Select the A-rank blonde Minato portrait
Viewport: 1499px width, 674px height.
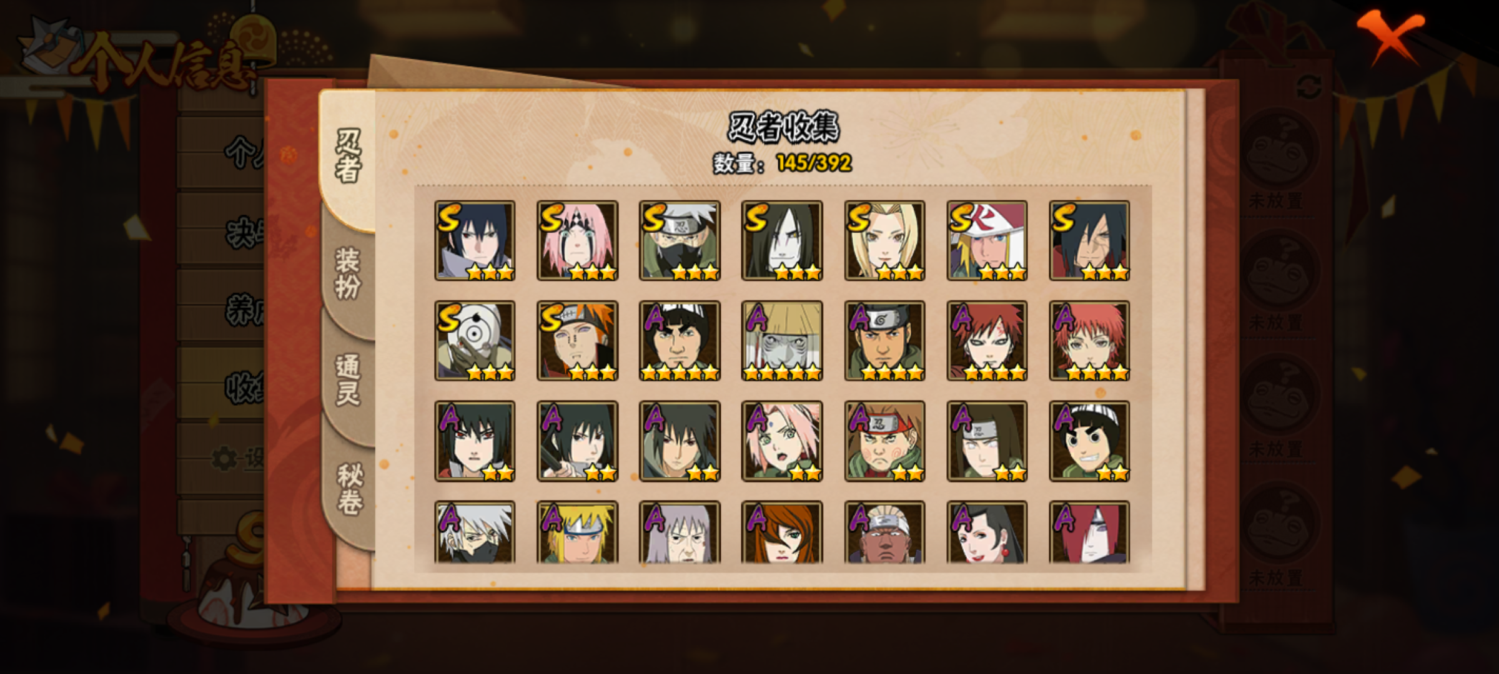577,532
